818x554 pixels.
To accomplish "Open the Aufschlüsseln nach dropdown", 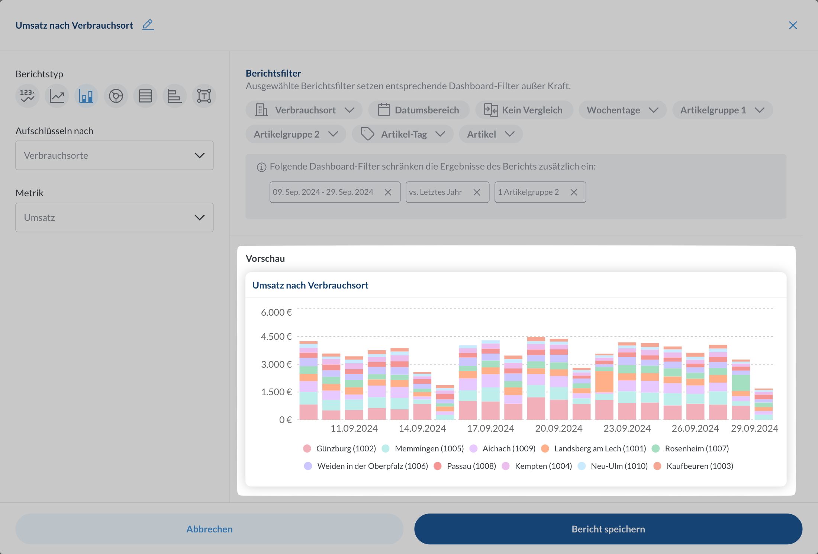I will pyautogui.click(x=114, y=155).
